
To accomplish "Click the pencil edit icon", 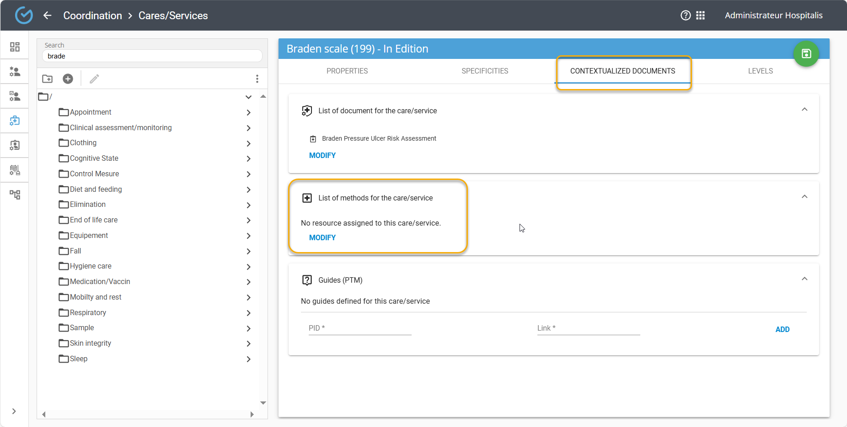I will [94, 79].
